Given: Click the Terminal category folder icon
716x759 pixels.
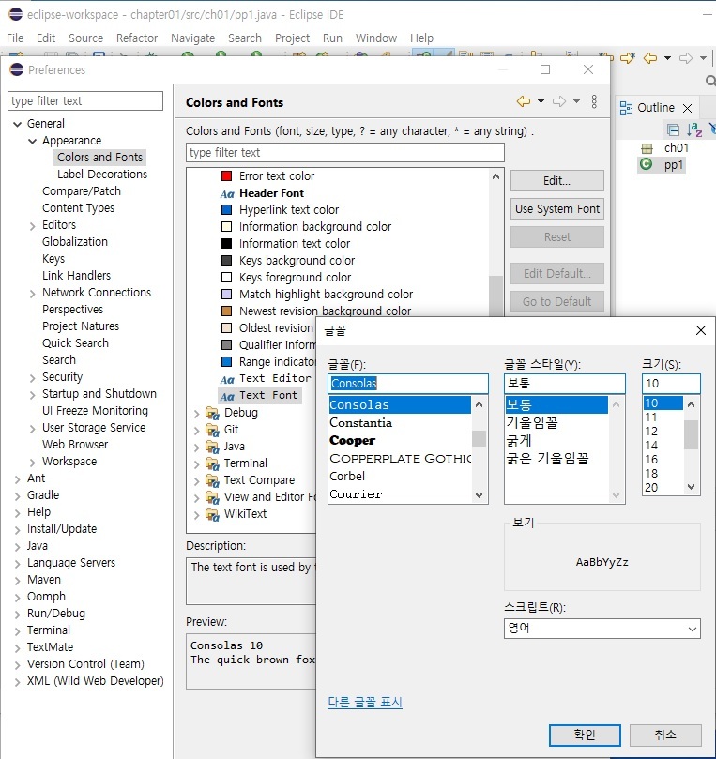Looking at the screenshot, I should [212, 463].
